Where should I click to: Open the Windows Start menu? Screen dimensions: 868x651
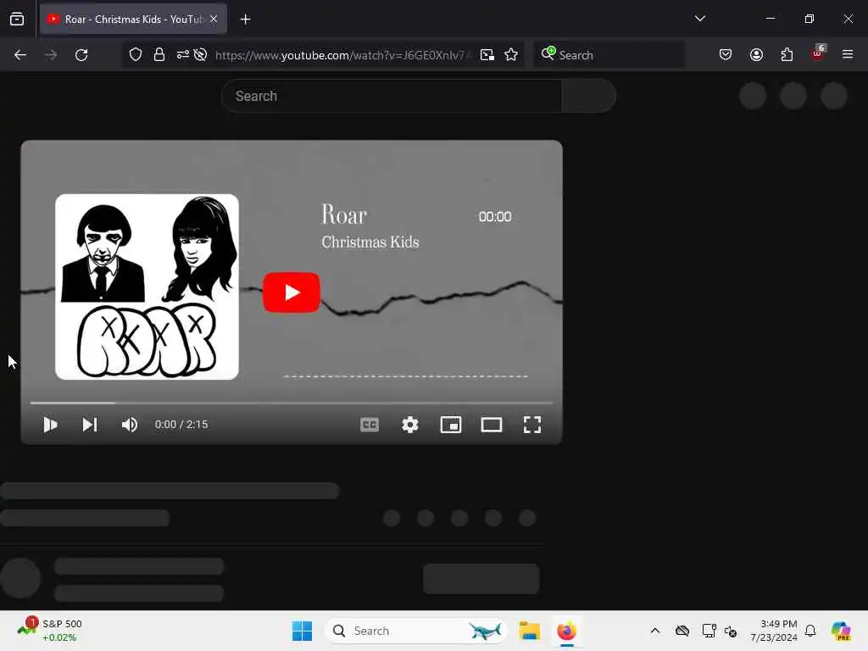303,631
